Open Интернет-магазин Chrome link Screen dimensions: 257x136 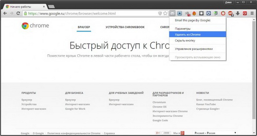(170, 111)
